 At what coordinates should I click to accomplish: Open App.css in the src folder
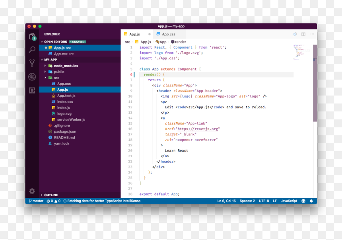tap(80, 84)
